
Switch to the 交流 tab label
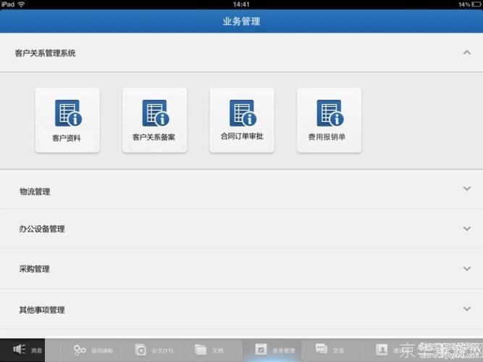click(338, 350)
